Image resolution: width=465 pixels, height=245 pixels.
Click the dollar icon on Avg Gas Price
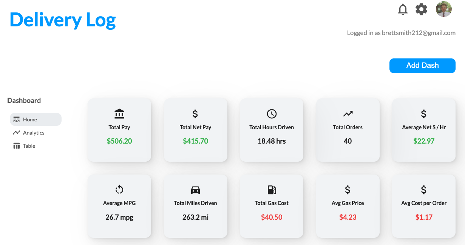pyautogui.click(x=348, y=190)
